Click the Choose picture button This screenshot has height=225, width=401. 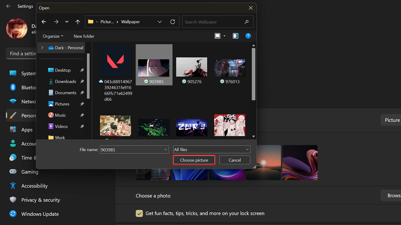(x=194, y=160)
